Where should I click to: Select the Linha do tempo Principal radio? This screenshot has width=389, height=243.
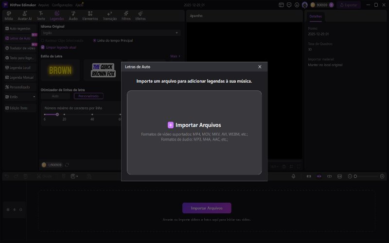coord(94,40)
